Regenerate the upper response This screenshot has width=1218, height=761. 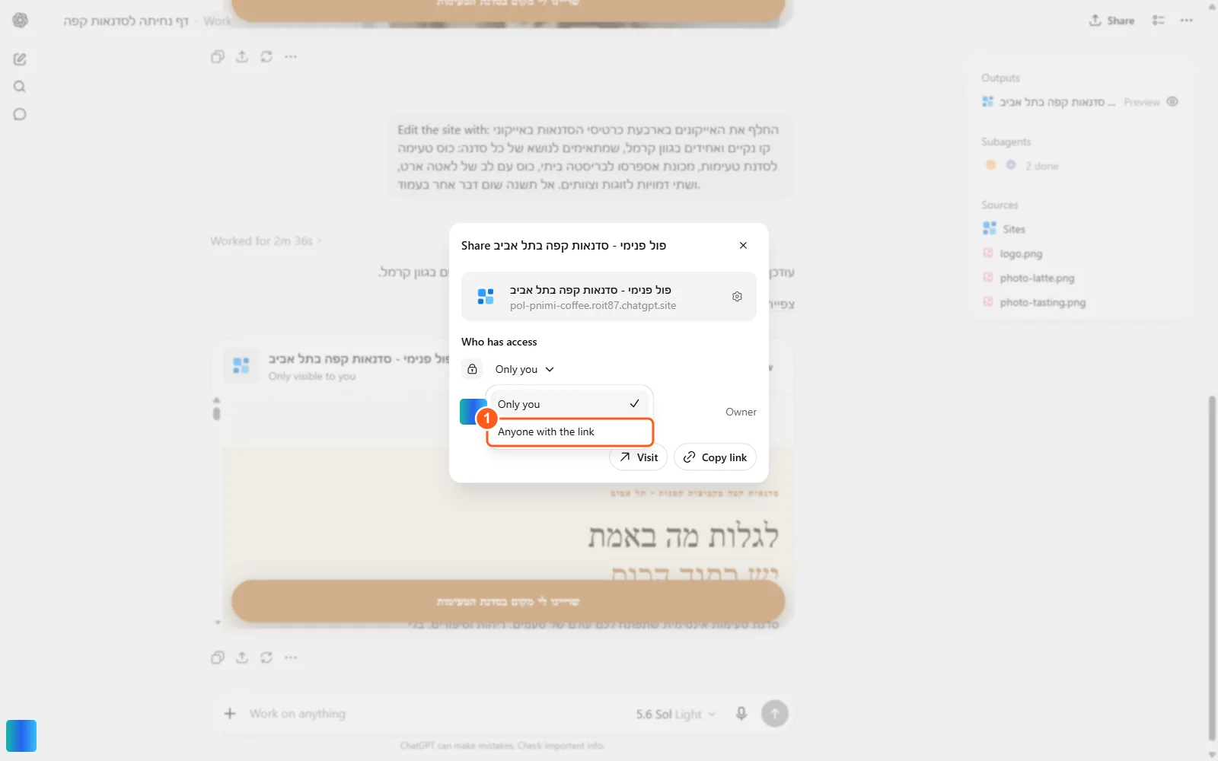click(x=266, y=56)
